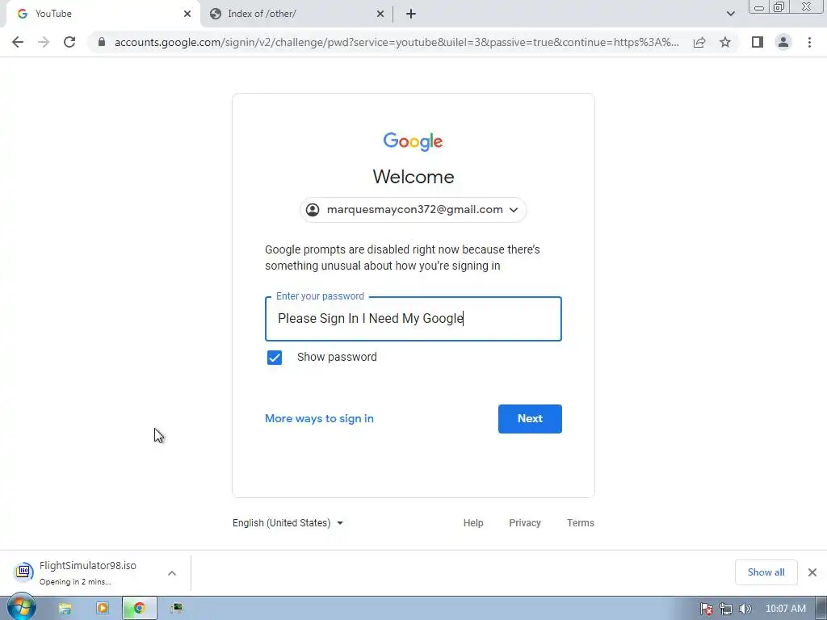Minimize the Chrome window
Screen dimensions: 827x620
tap(759, 6)
